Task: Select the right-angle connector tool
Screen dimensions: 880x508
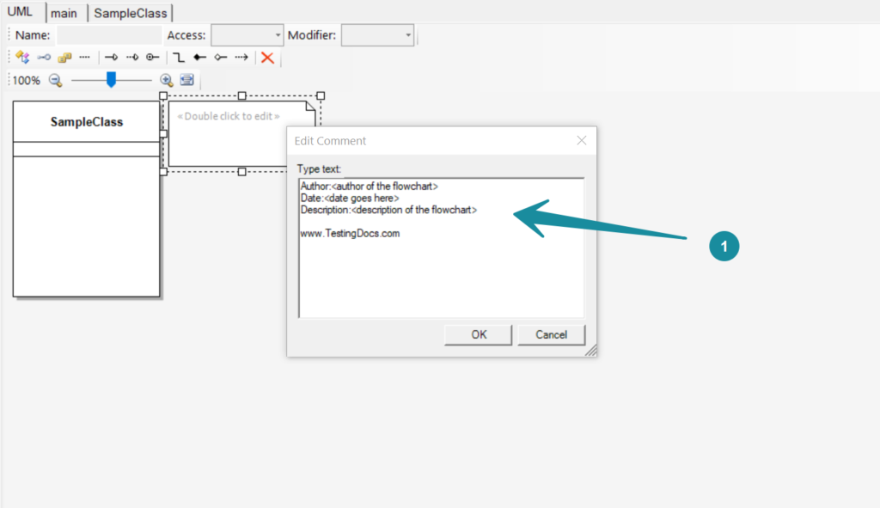Action: (x=179, y=58)
